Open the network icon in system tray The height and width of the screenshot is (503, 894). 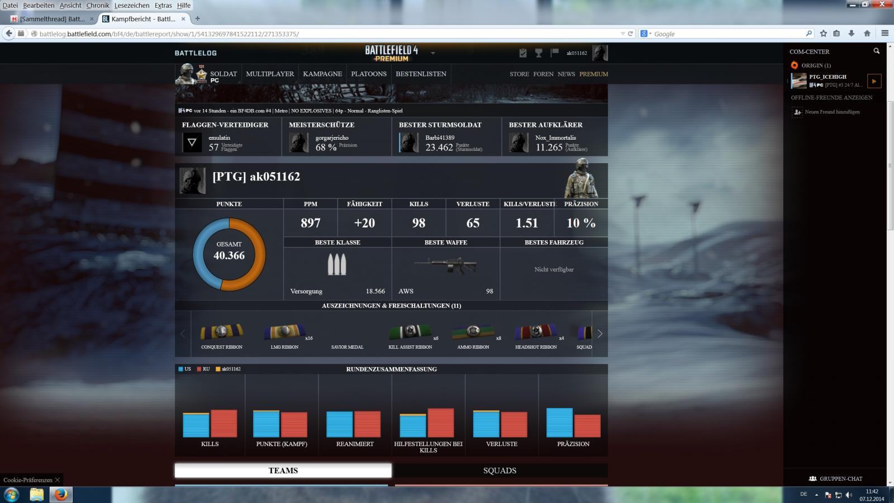point(838,495)
